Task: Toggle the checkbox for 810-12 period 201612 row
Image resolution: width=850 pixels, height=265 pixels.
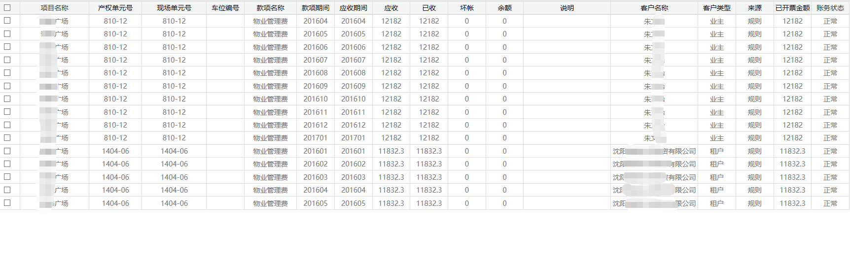Action: (x=7, y=125)
